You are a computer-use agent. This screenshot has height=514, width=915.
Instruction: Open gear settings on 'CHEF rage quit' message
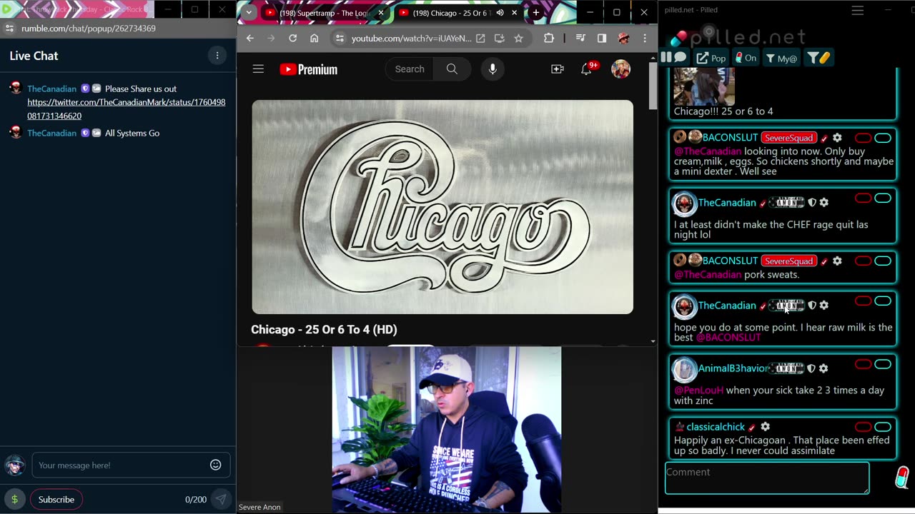[824, 203]
